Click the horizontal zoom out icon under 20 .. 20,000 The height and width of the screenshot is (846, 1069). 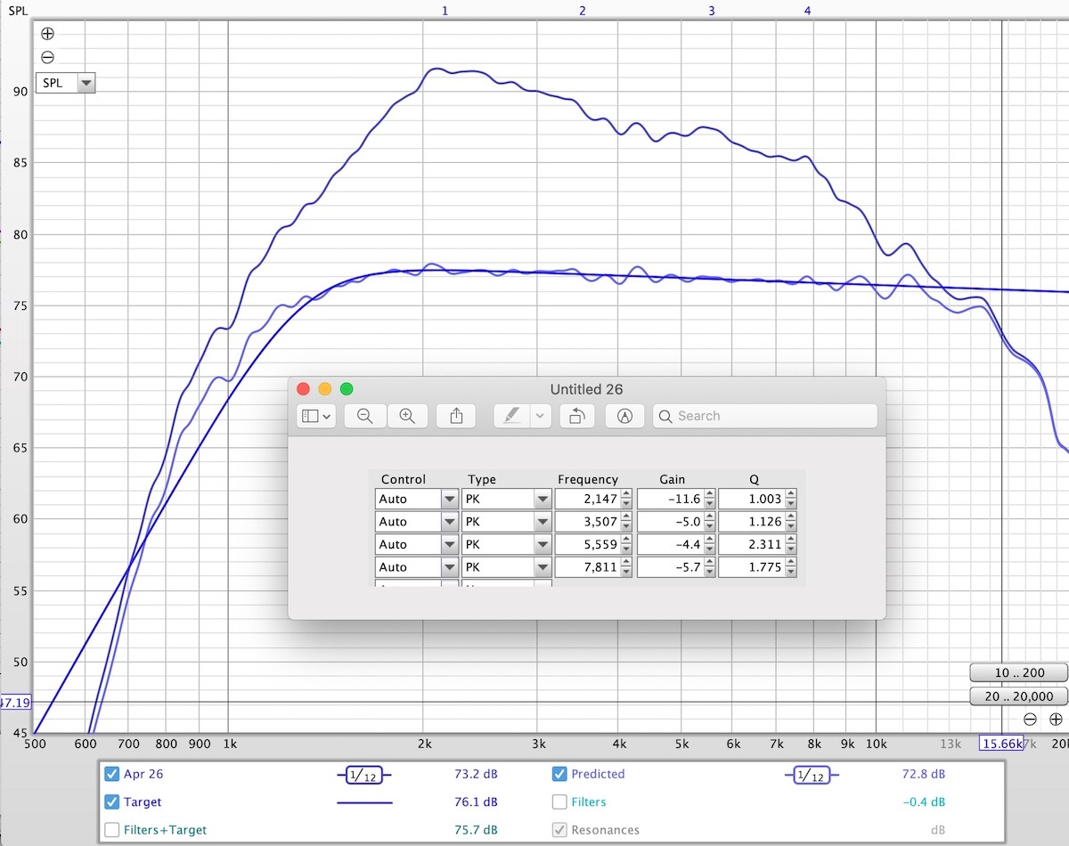click(1030, 720)
